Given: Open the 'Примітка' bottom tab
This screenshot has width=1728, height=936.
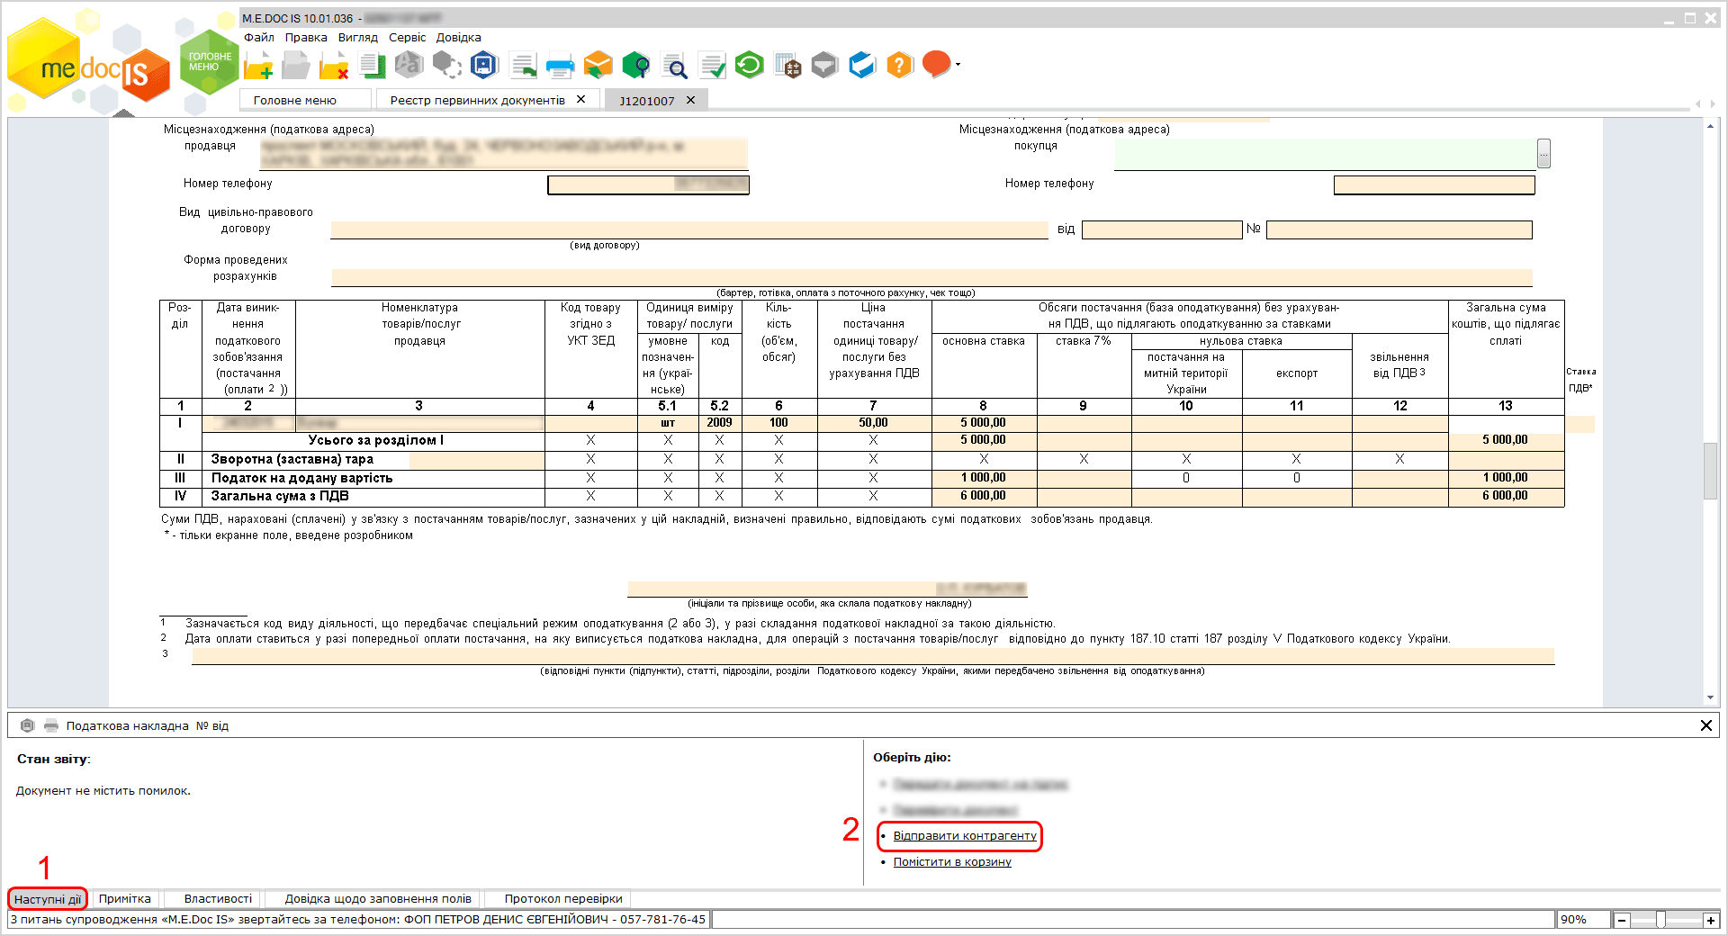Looking at the screenshot, I should (125, 898).
